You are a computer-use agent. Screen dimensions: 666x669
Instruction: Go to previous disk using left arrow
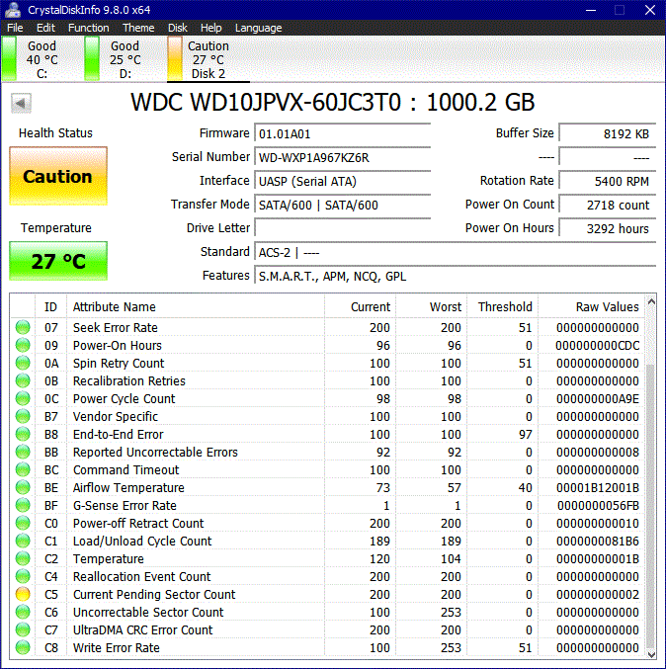pos(21,103)
